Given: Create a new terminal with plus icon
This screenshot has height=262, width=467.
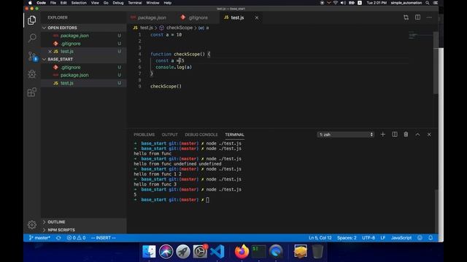Looking at the screenshot, I should (382, 135).
